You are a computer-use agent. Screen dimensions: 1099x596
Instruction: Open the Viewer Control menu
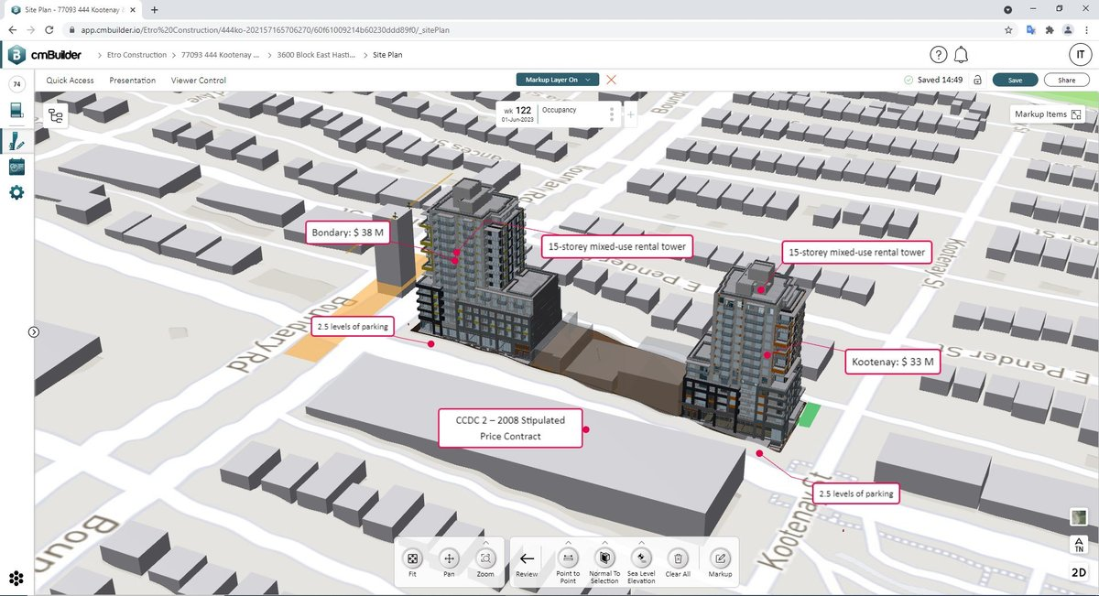click(199, 81)
